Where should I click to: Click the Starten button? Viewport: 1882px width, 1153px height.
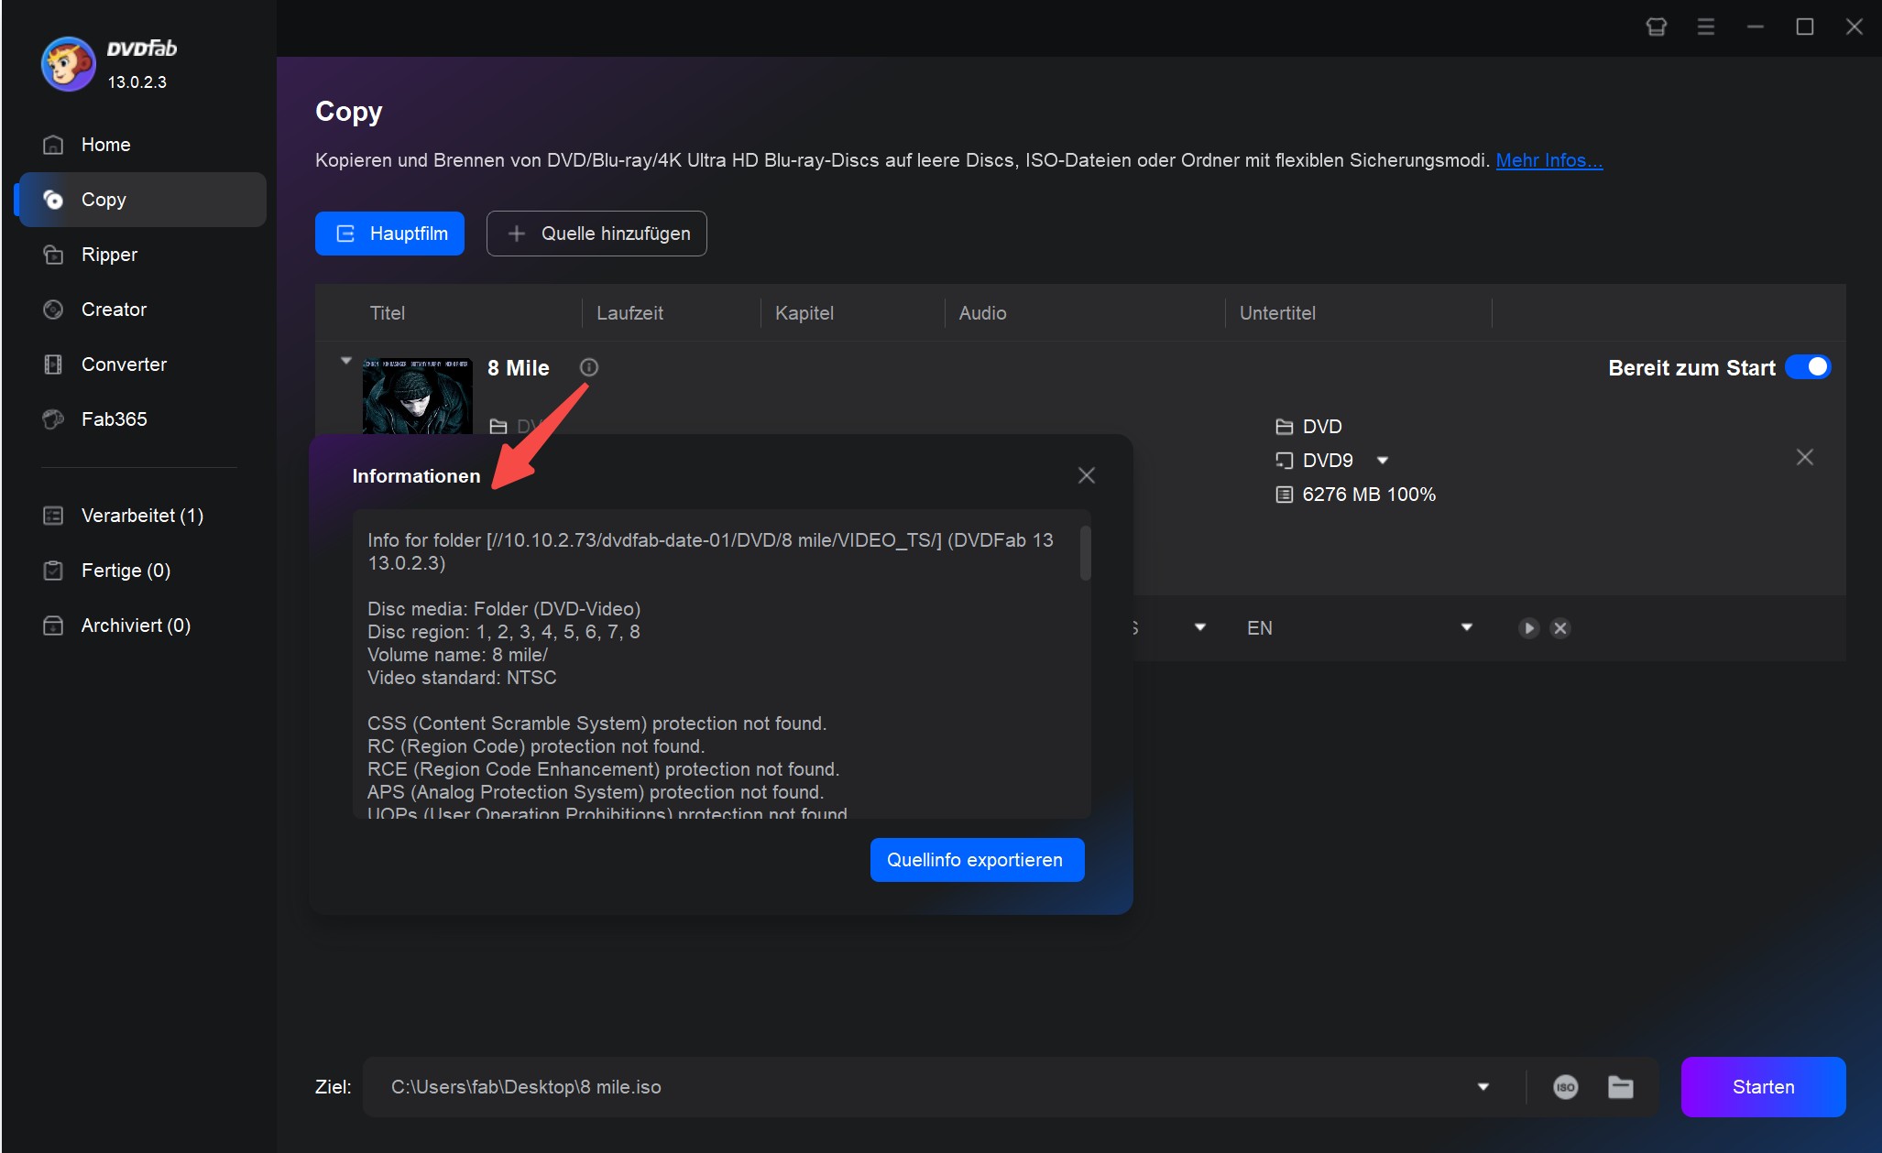(x=1764, y=1087)
